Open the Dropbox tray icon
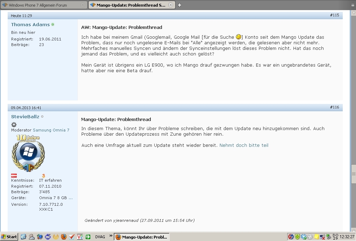Screen dimensions: 356x241 click(304, 237)
